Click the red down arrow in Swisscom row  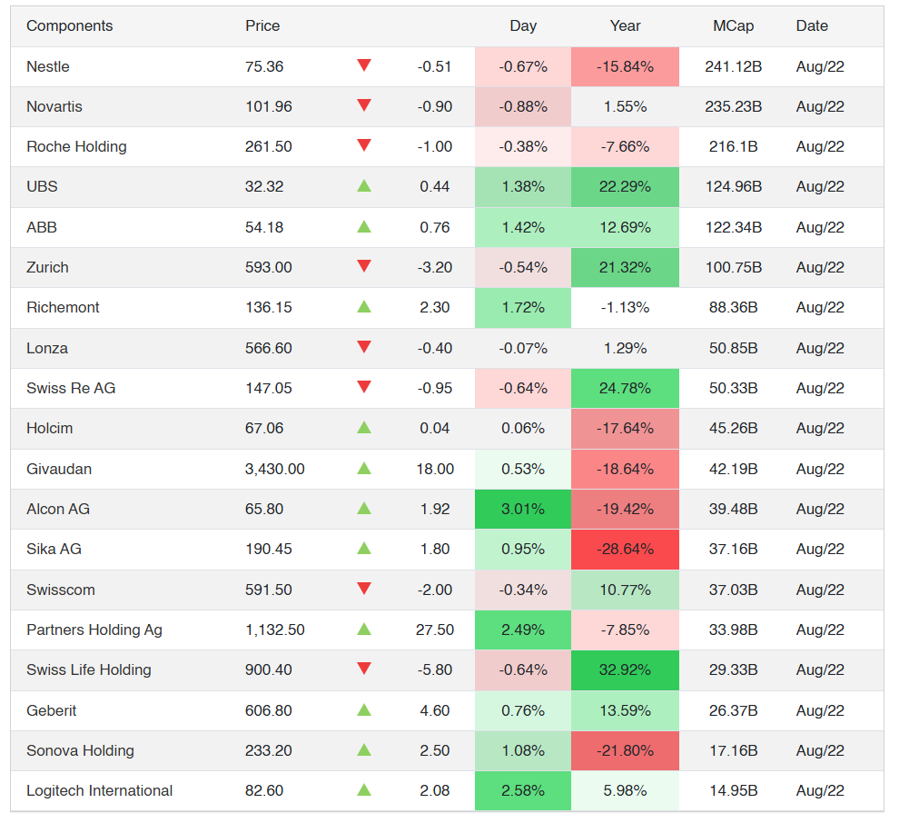[x=364, y=588]
